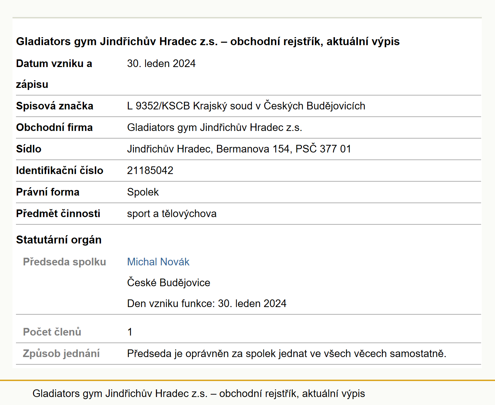Select the address 'Jindřichův Hradec, Bermanova 154, PSČ 377 01'

pyautogui.click(x=239, y=149)
